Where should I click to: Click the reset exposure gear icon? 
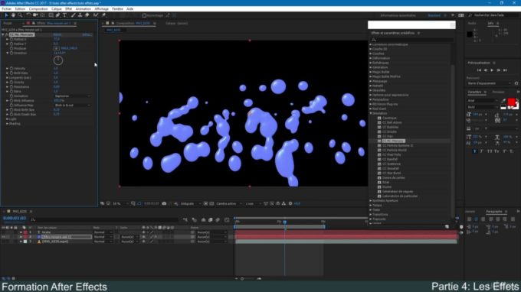pos(290,203)
